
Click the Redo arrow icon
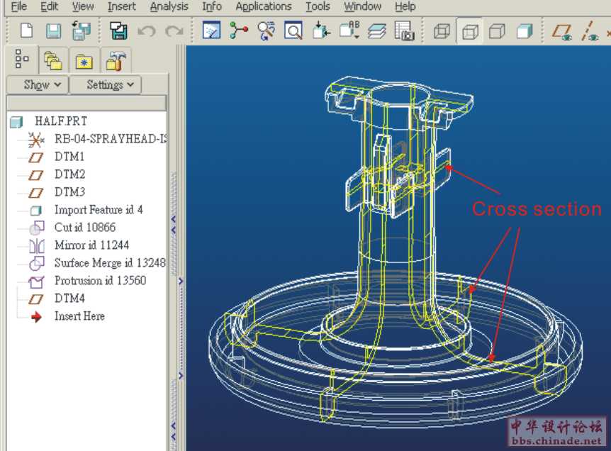click(x=174, y=31)
